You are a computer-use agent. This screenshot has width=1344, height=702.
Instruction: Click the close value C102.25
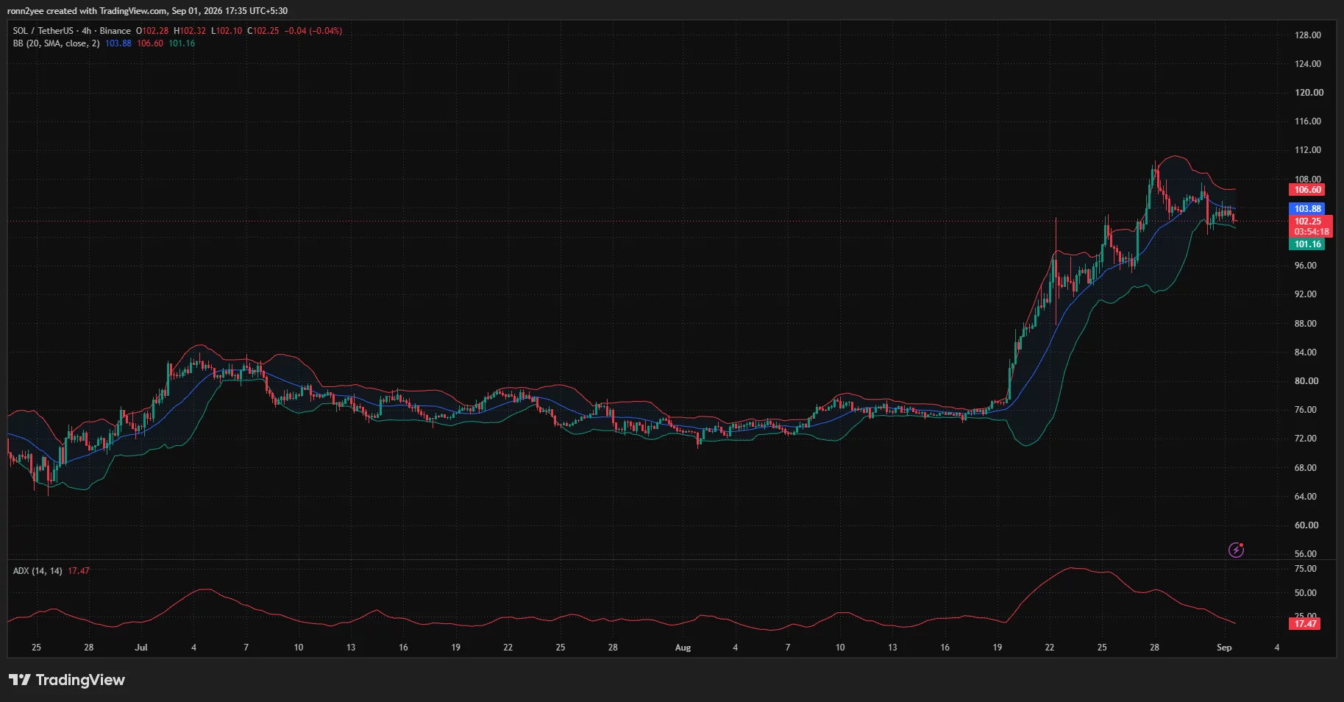[x=263, y=31]
